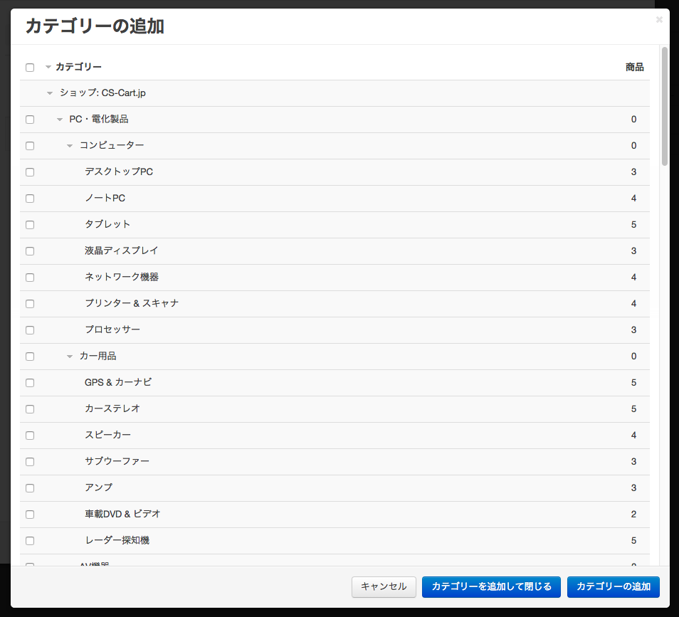Tick the カー用品 checkbox
The height and width of the screenshot is (617, 679).
pyautogui.click(x=30, y=357)
